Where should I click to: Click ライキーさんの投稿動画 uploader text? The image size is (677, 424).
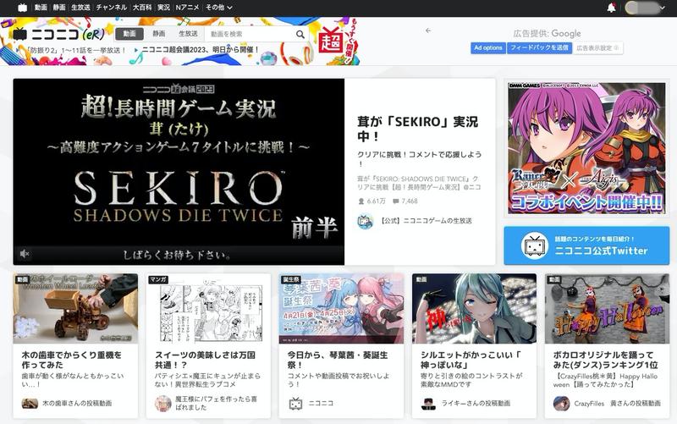click(x=476, y=404)
